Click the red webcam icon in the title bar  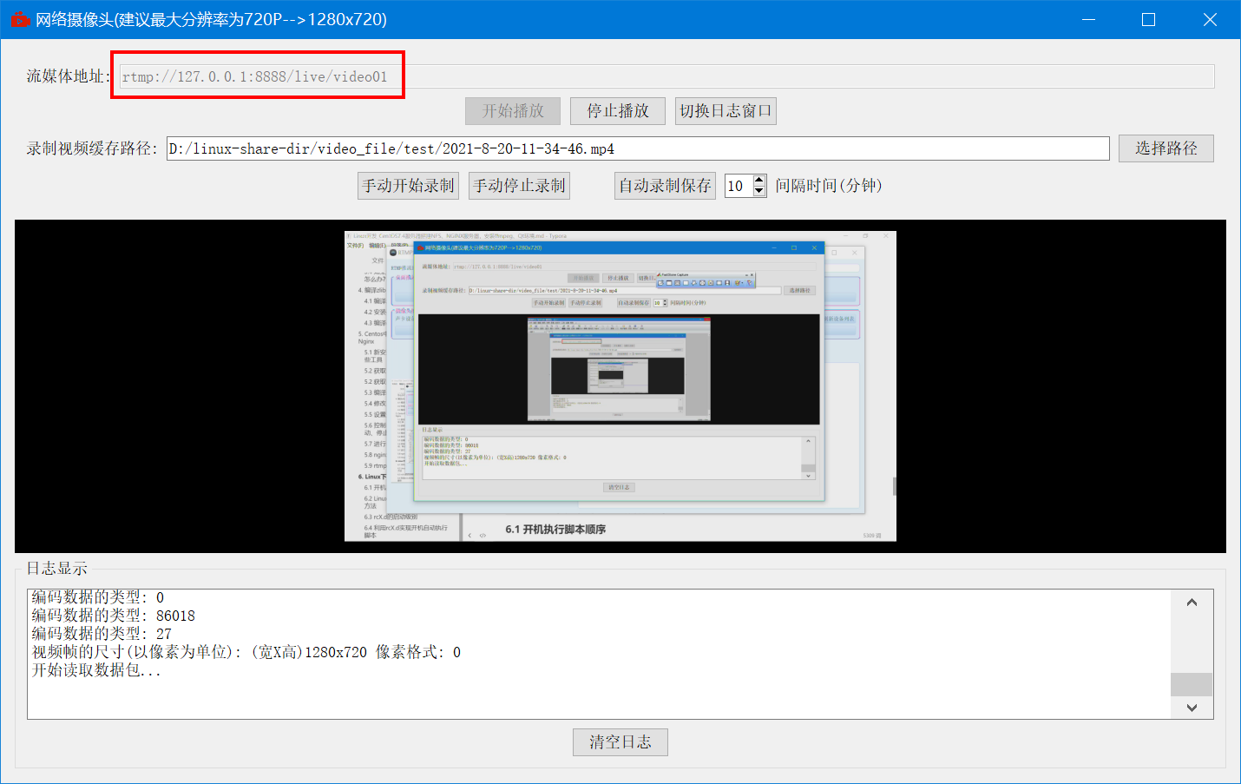(20, 18)
